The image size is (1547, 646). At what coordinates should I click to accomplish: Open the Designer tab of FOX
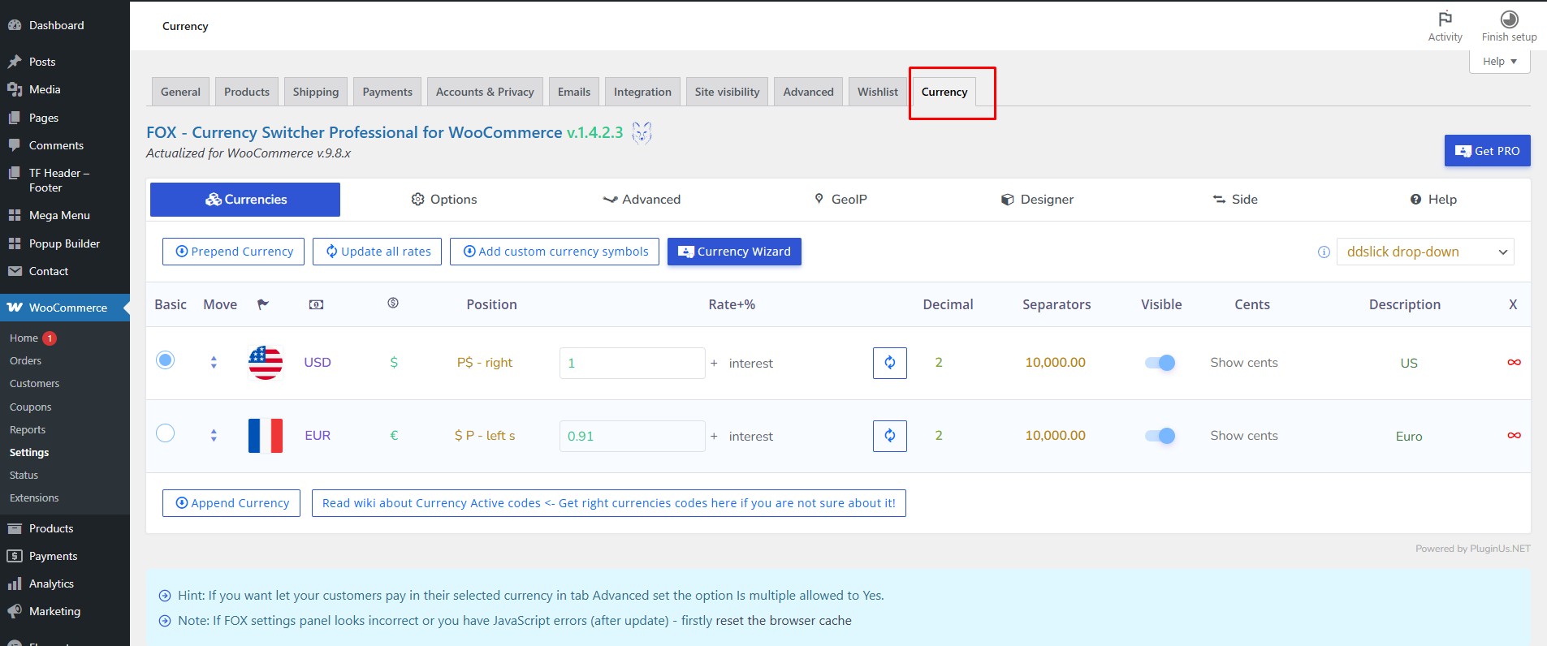pyautogui.click(x=1037, y=200)
